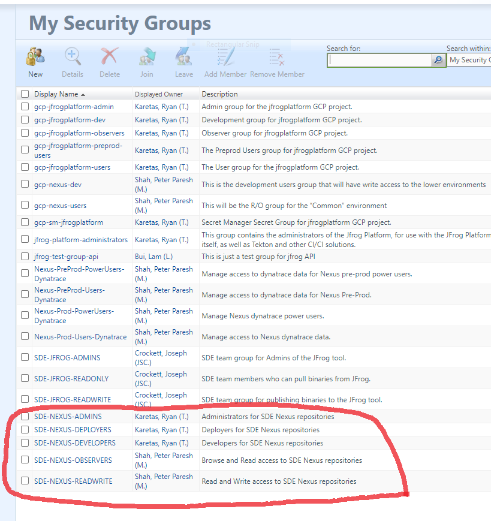Open the gcp-jfrogplatform-admin group link
Viewport: 491px width, 521px height.
pos(74,107)
